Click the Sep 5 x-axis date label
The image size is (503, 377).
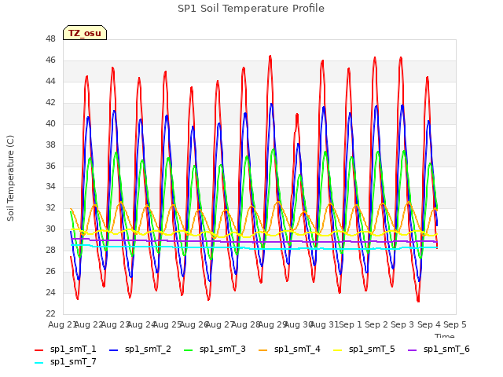(x=455, y=324)
